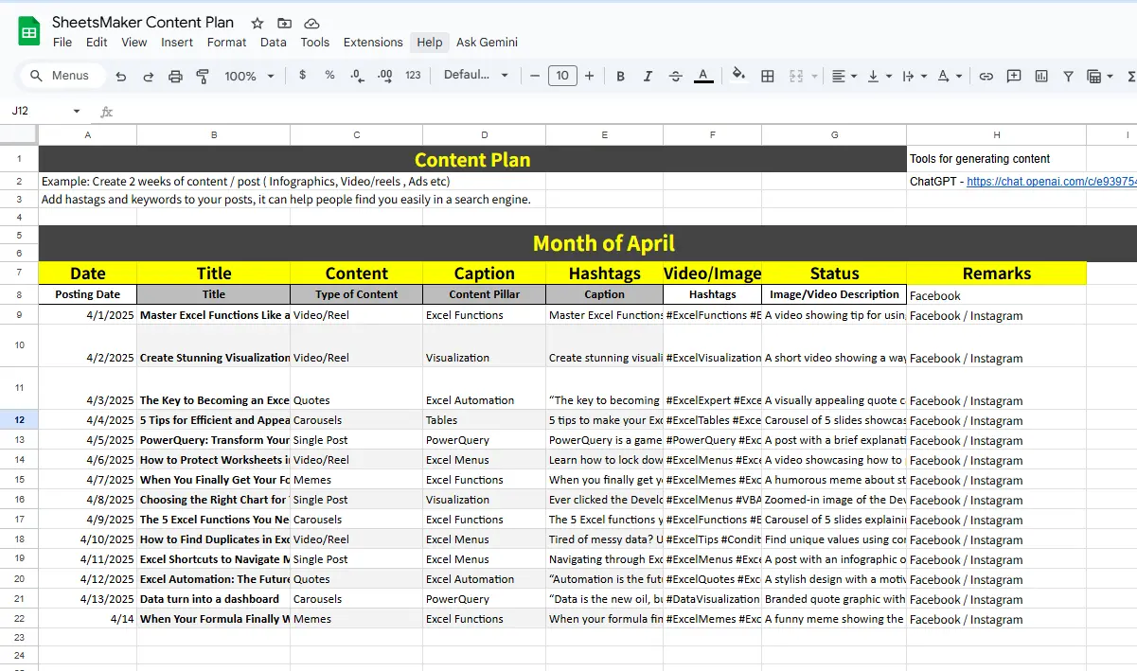
Task: Click the insert chart icon
Action: 1041,76
